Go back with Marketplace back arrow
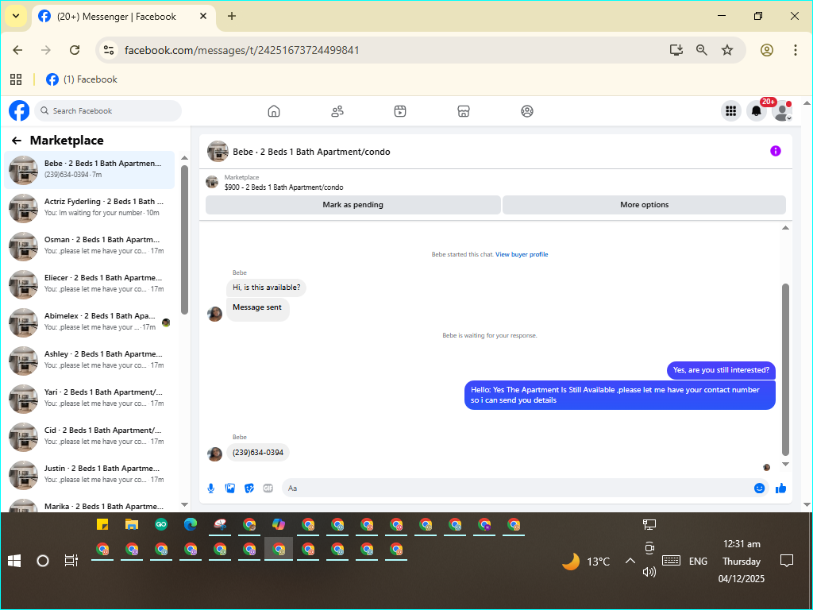 (17, 141)
